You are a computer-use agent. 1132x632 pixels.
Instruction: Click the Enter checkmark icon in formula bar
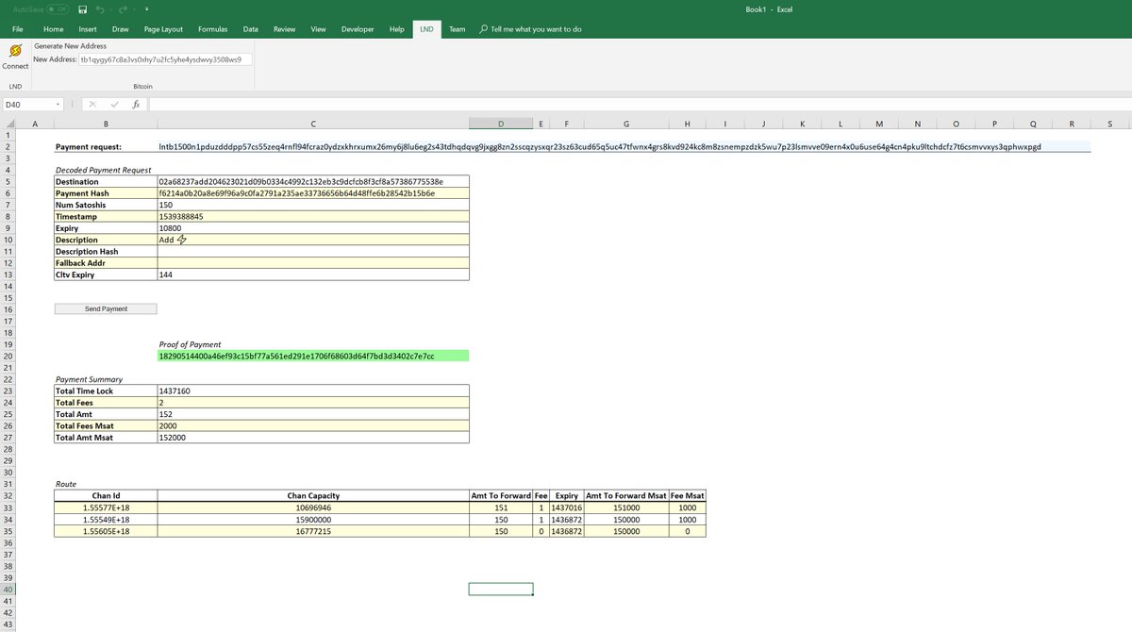point(115,104)
